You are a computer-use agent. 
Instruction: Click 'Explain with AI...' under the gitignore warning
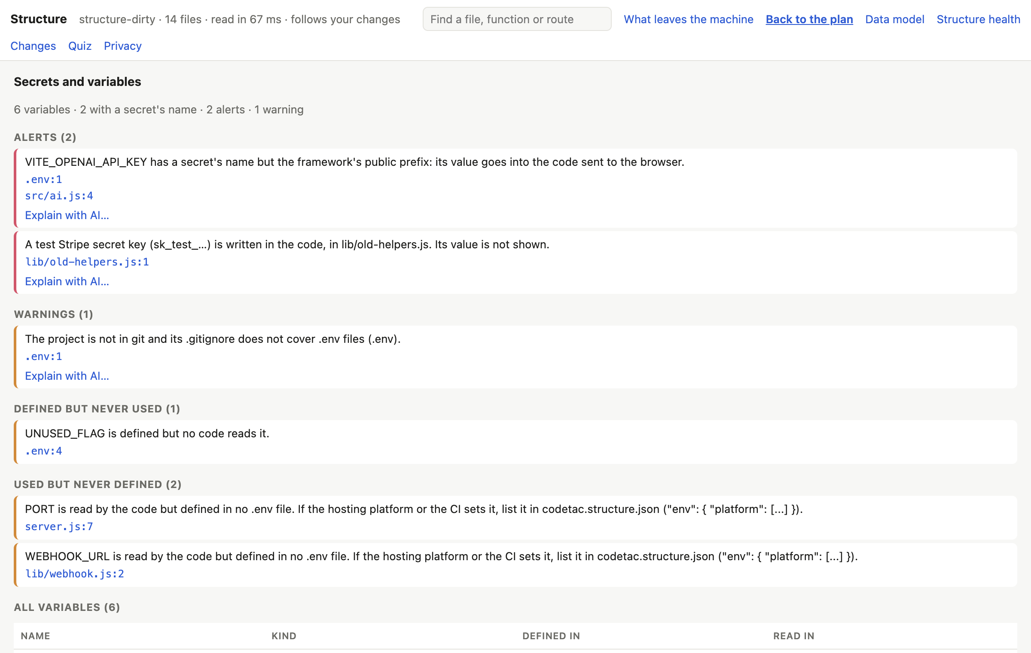tap(67, 376)
